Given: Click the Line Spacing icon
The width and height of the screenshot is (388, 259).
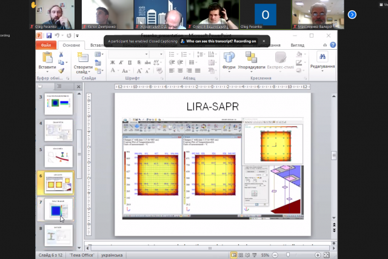Looking at the screenshot, I should pyautogui.click(x=200, y=54).
